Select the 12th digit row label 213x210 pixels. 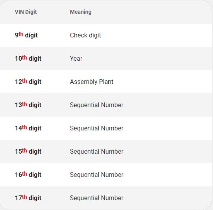(x=28, y=82)
